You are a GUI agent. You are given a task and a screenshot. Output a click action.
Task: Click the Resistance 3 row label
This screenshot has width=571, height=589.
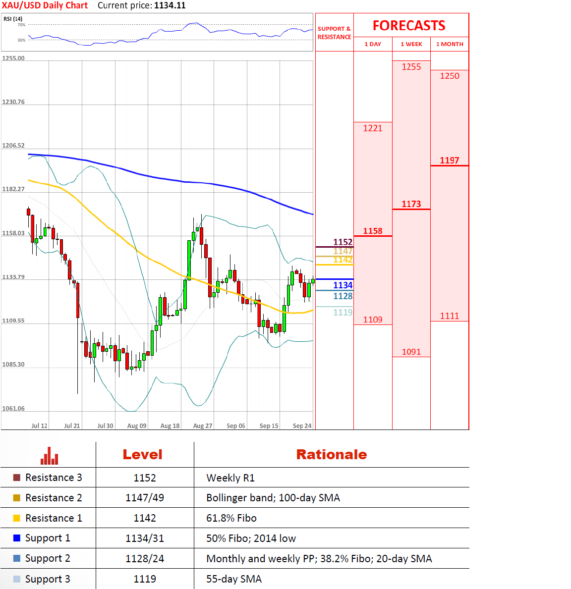pyautogui.click(x=54, y=478)
